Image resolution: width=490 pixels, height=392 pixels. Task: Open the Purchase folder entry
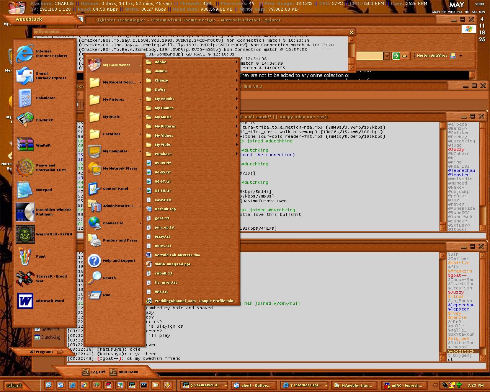point(191,154)
